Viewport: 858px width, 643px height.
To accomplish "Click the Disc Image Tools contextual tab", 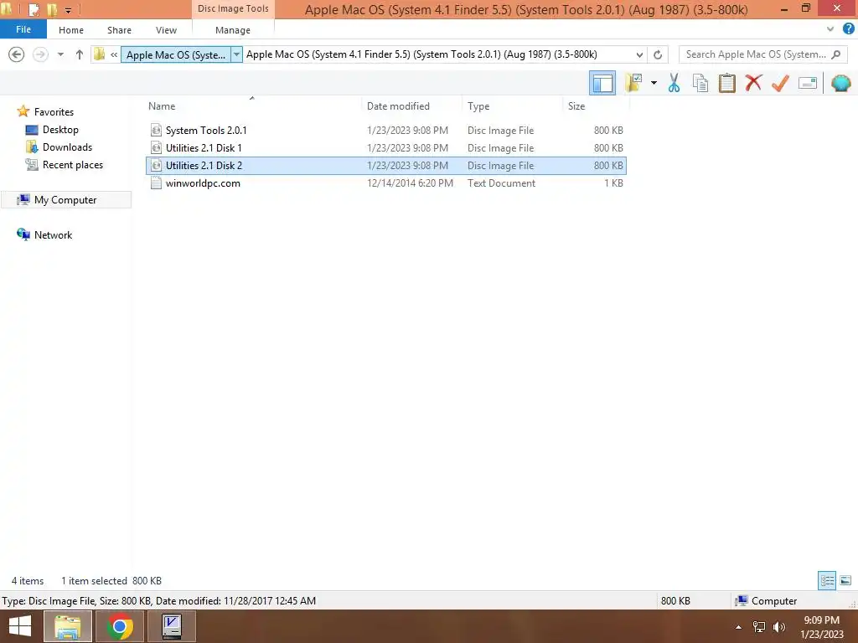I will (x=233, y=8).
